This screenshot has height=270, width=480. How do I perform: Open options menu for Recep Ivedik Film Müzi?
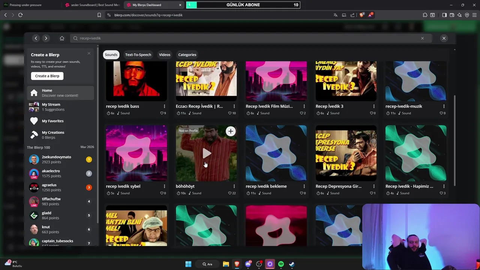[304, 106]
